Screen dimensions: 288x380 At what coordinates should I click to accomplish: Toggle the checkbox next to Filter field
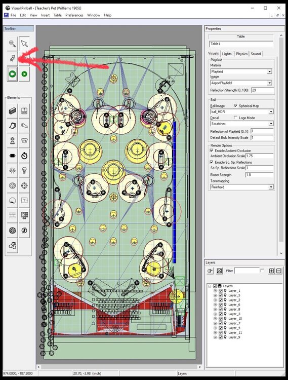(x=262, y=271)
